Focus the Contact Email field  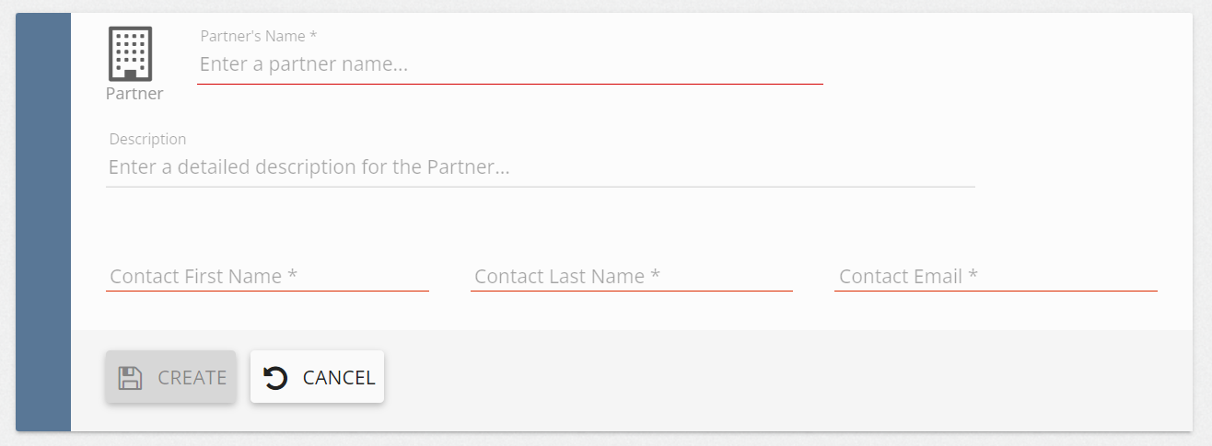coord(996,276)
